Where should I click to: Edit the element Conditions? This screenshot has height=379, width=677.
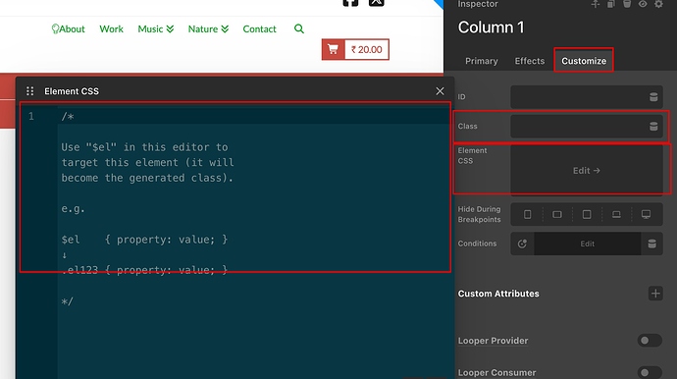(587, 244)
